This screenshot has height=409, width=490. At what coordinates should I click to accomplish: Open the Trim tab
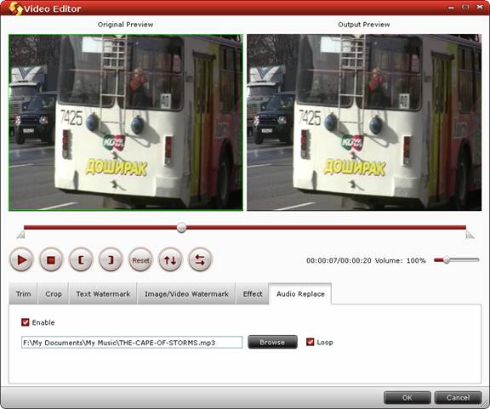pyautogui.click(x=24, y=293)
